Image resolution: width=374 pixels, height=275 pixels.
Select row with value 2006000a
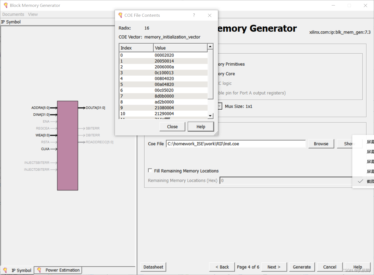click(164, 67)
